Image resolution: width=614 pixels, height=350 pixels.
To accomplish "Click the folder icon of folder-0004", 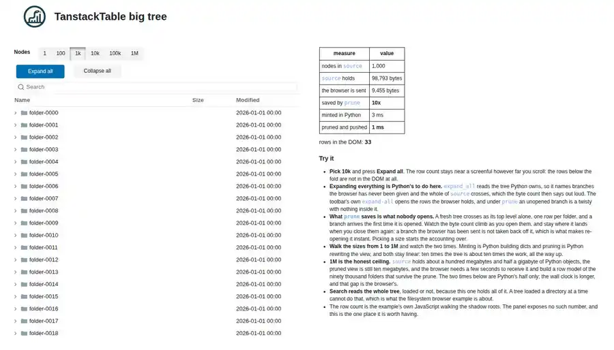I will pos(25,161).
